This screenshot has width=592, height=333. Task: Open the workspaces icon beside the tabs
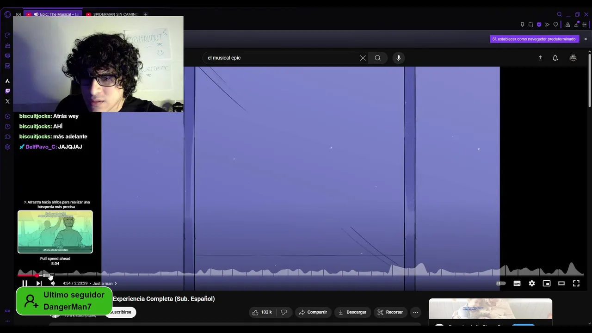18,14
